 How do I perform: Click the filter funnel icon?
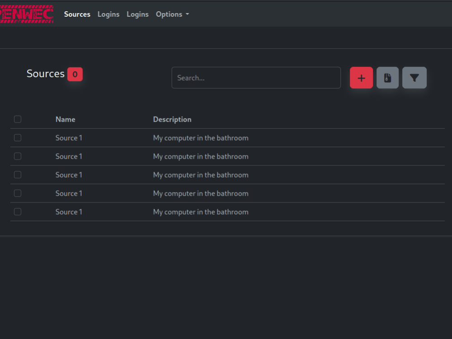tap(414, 77)
